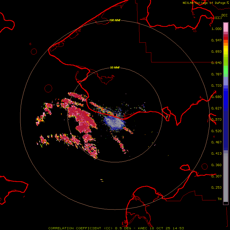Click the DCC product label
The height and width of the screenshot is (230, 230).
tap(225, 15)
